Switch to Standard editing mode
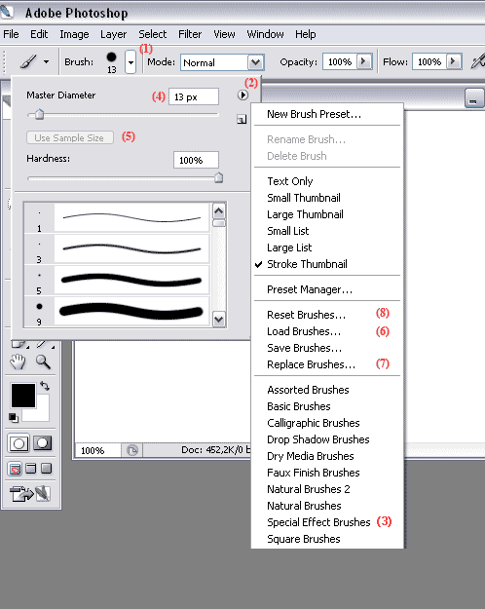This screenshot has height=609, width=485. tap(19, 443)
